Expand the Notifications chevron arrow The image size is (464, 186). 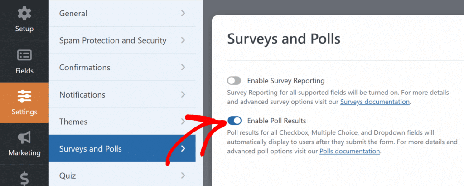pos(183,95)
